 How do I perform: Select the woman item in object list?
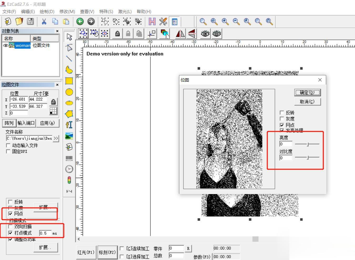pyautogui.click(x=23, y=45)
